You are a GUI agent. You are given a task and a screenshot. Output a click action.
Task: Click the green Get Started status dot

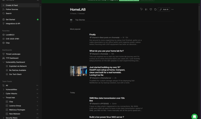(38, 20)
